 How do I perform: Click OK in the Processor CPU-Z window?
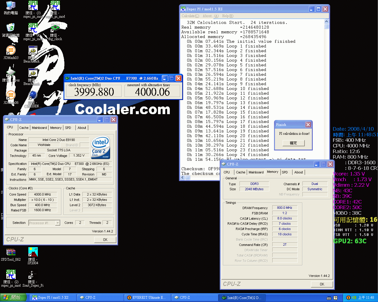(105, 240)
